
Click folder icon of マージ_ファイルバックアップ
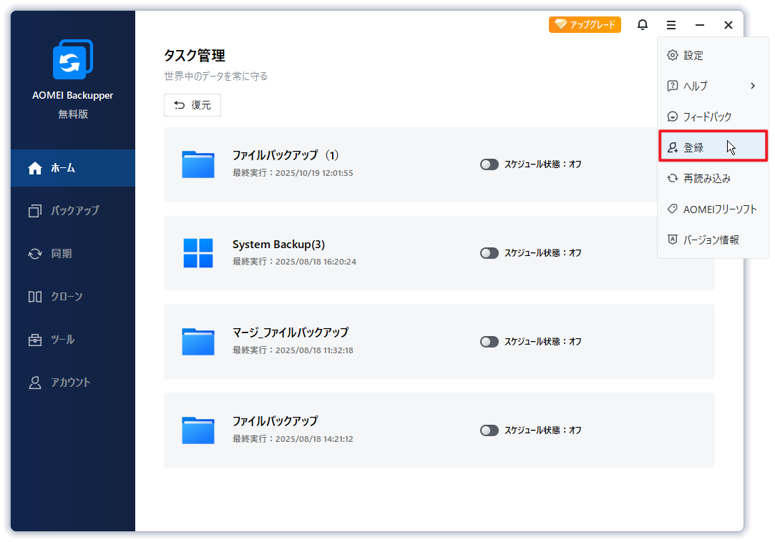click(x=198, y=341)
